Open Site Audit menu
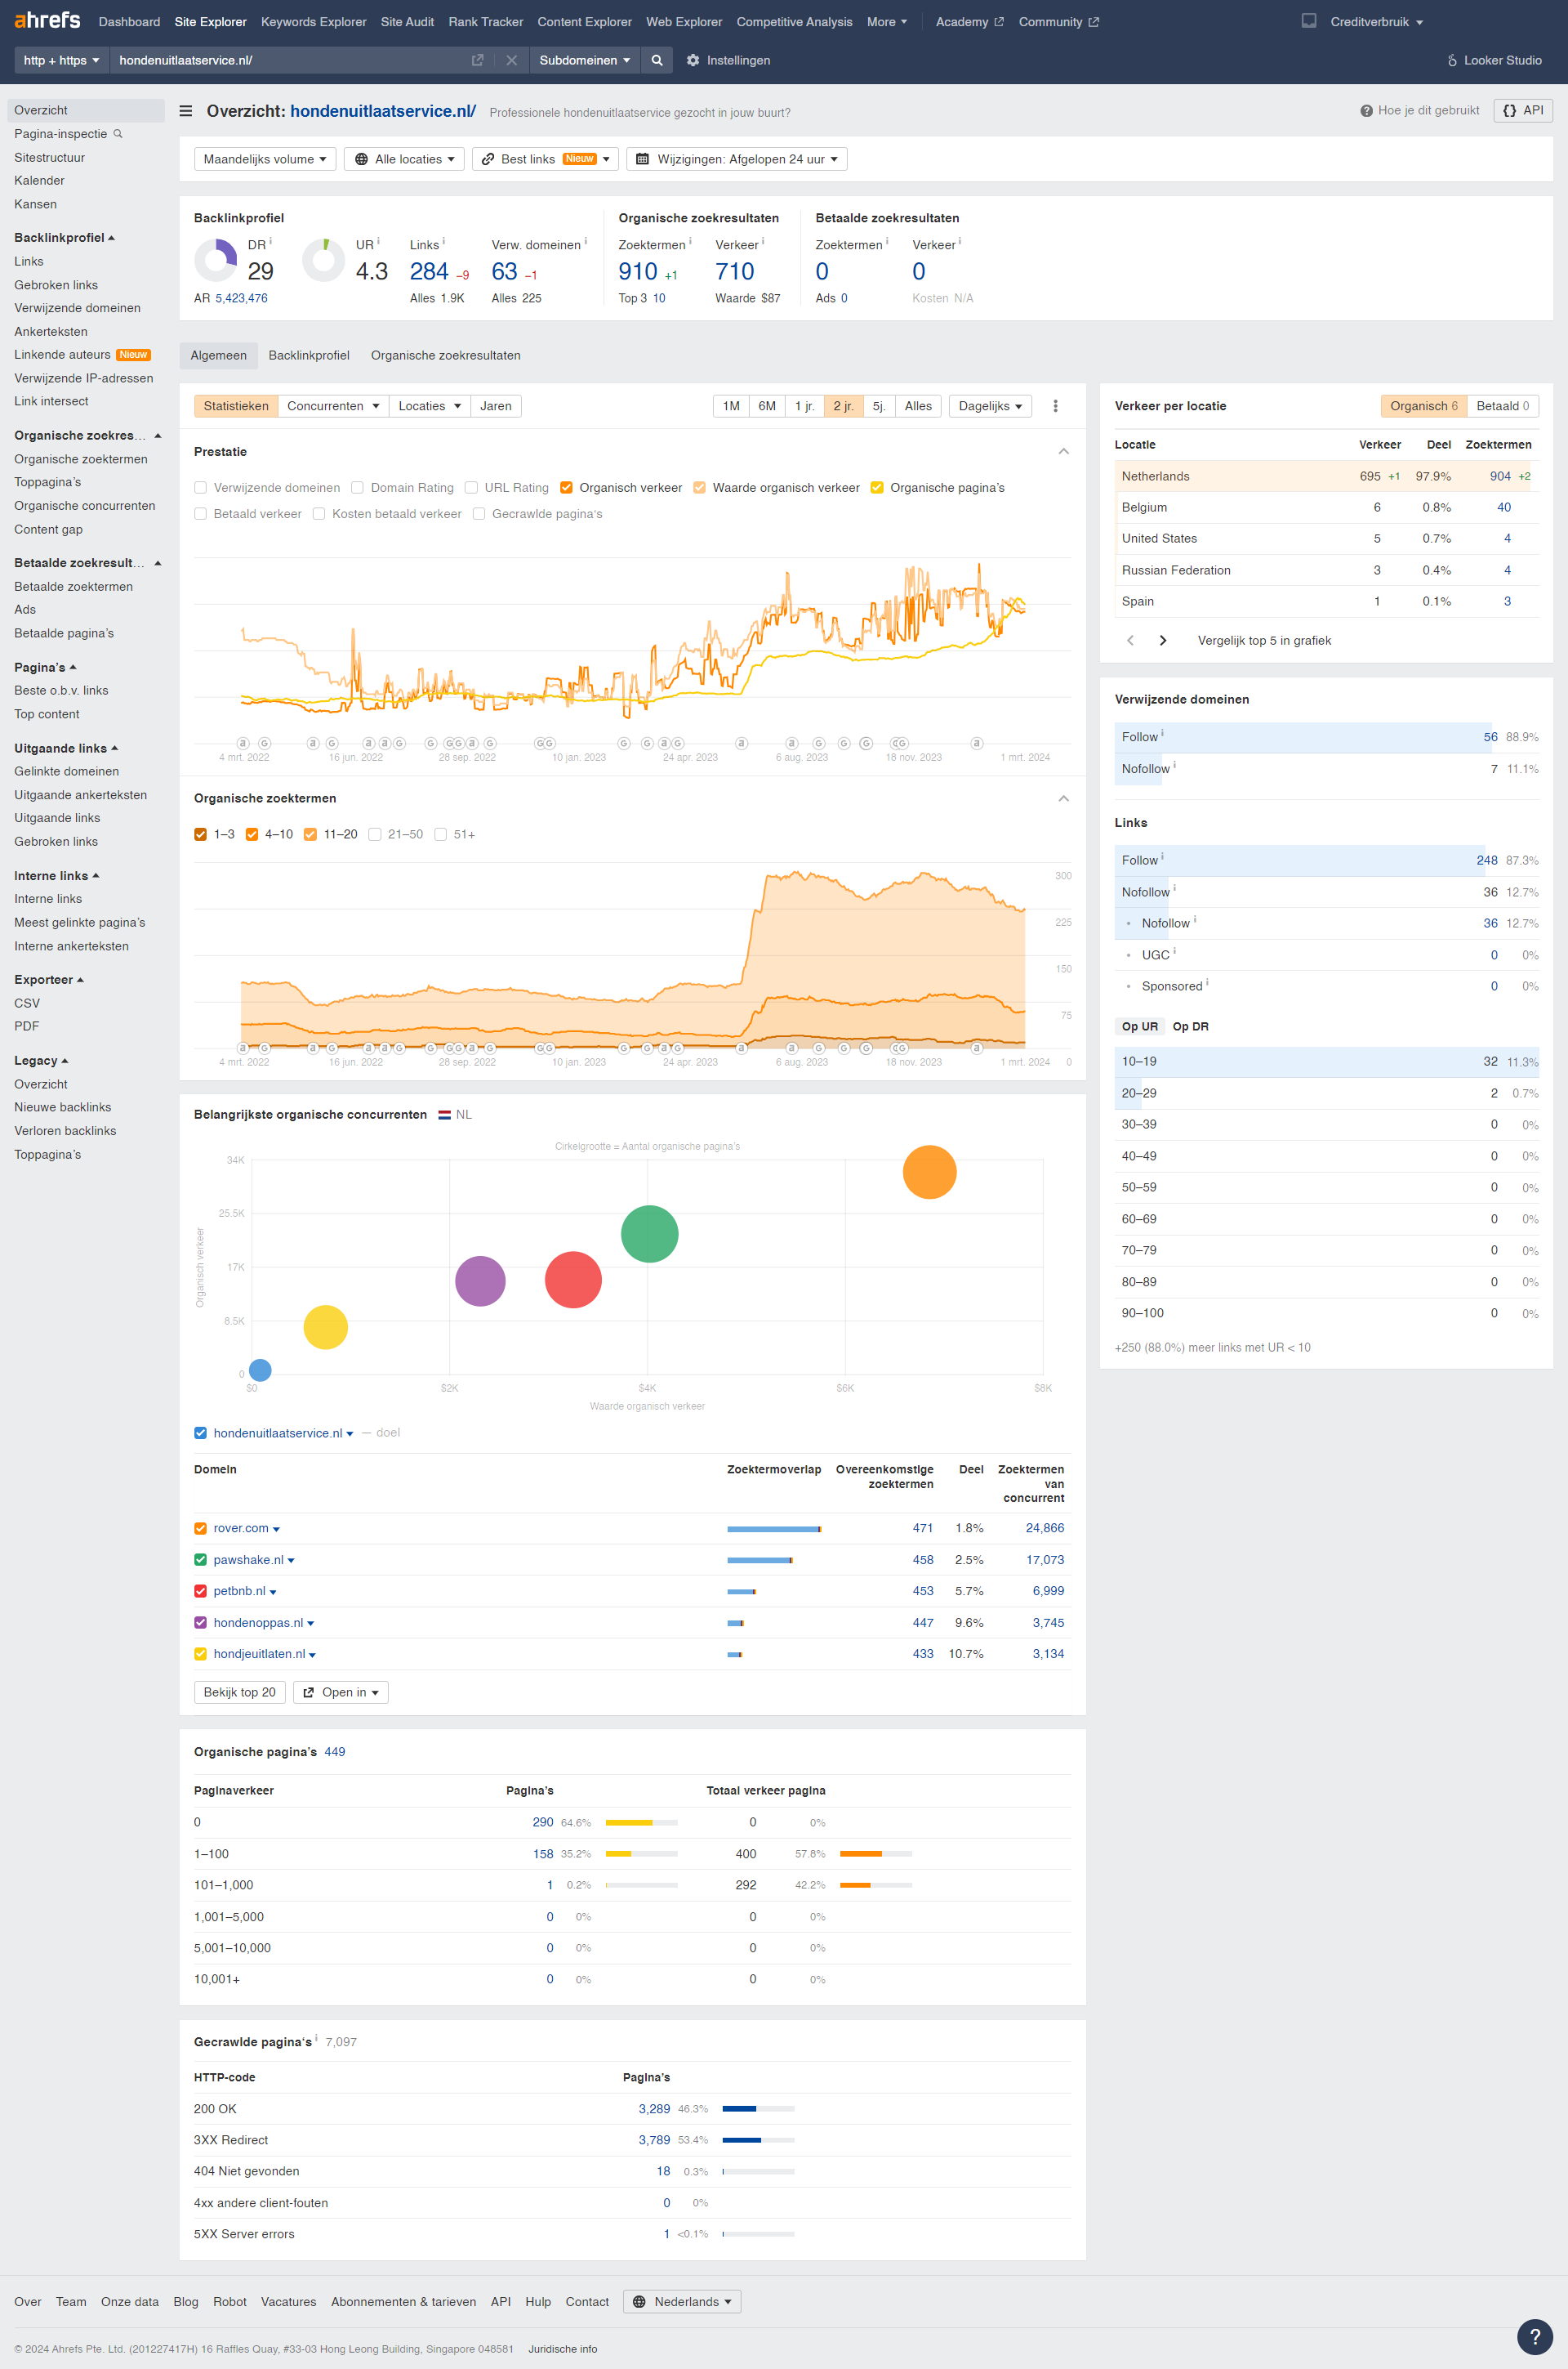The width and height of the screenshot is (1568, 2369). click(x=407, y=22)
